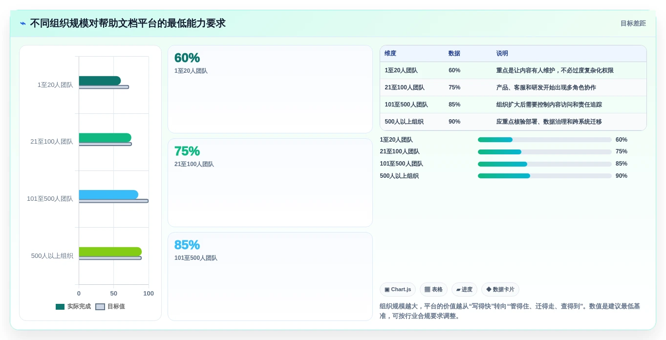Screen dimensions: 666x340
Task: Toggle the 实际完成 legend entry
Action: tap(73, 307)
